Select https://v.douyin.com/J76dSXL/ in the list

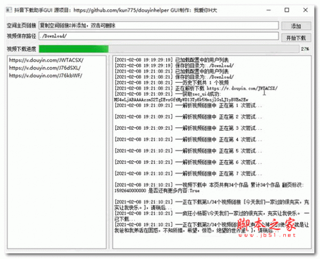tap(45, 68)
